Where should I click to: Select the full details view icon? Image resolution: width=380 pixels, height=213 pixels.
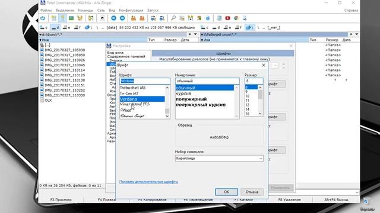(x=62, y=18)
